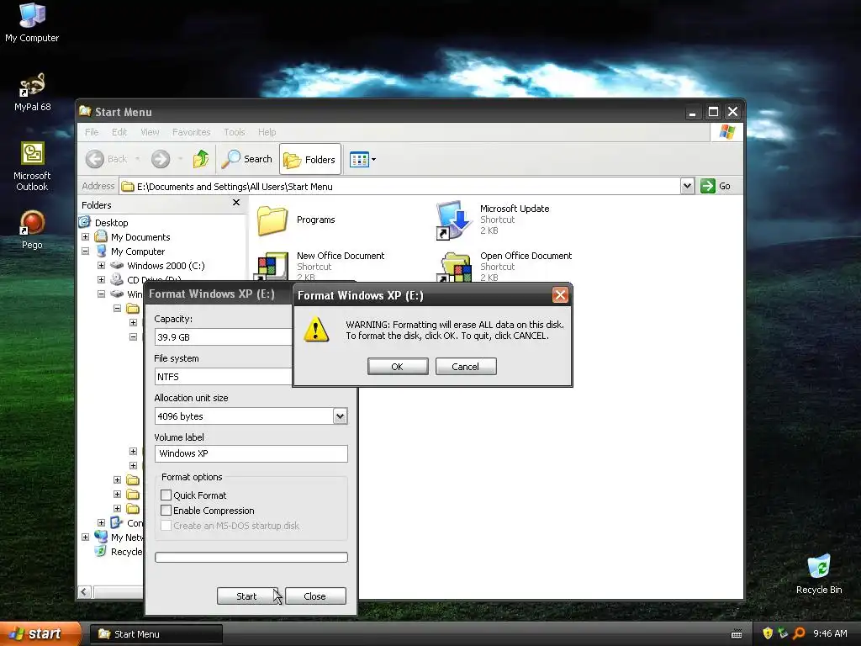Open the Favorites menu
This screenshot has width=861, height=646.
coord(191,132)
